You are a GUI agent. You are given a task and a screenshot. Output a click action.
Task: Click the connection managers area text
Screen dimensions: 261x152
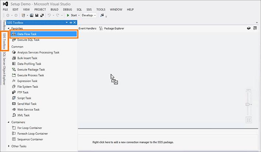133,142
